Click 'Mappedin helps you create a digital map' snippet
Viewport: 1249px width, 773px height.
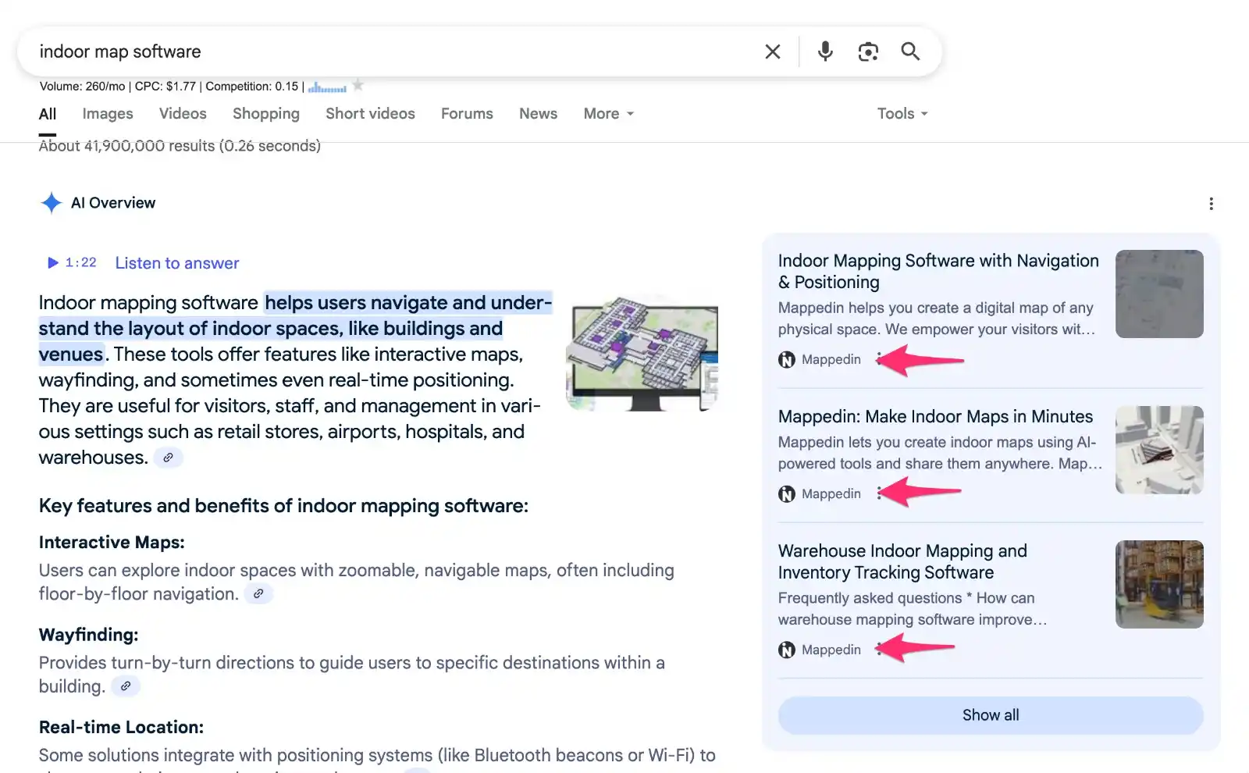point(937,319)
